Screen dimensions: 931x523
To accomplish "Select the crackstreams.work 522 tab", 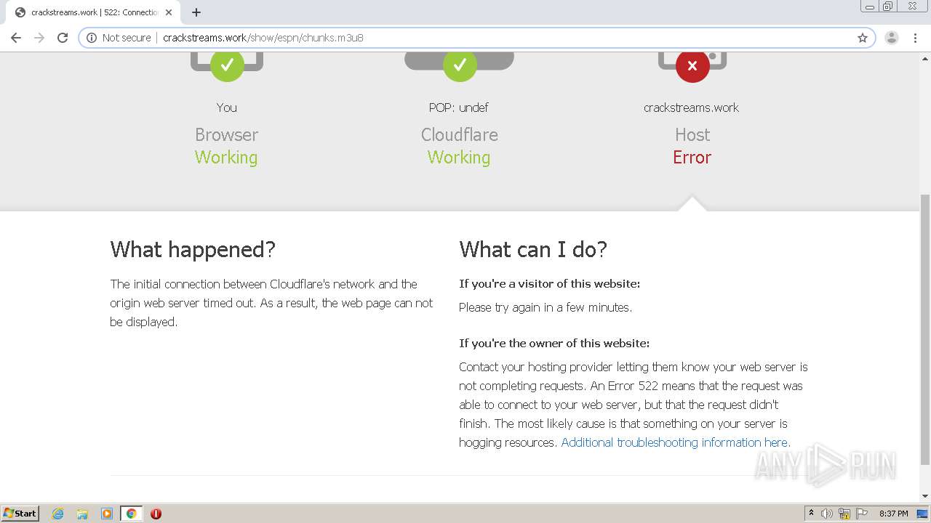I will click(x=93, y=12).
